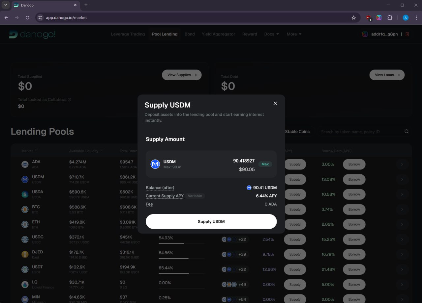Click Borrow button in DJED row
422x303 pixels.
click(354, 254)
